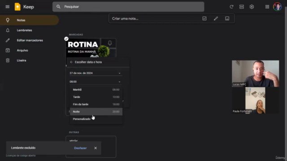Open Lembretes in the sidebar
287x161 pixels.
pyautogui.click(x=29, y=30)
